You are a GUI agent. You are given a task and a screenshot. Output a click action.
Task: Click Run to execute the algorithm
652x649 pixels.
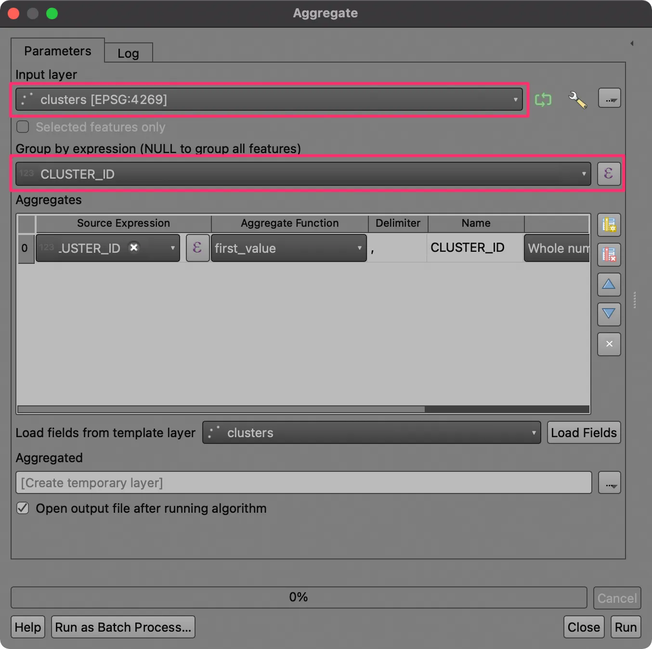point(626,627)
